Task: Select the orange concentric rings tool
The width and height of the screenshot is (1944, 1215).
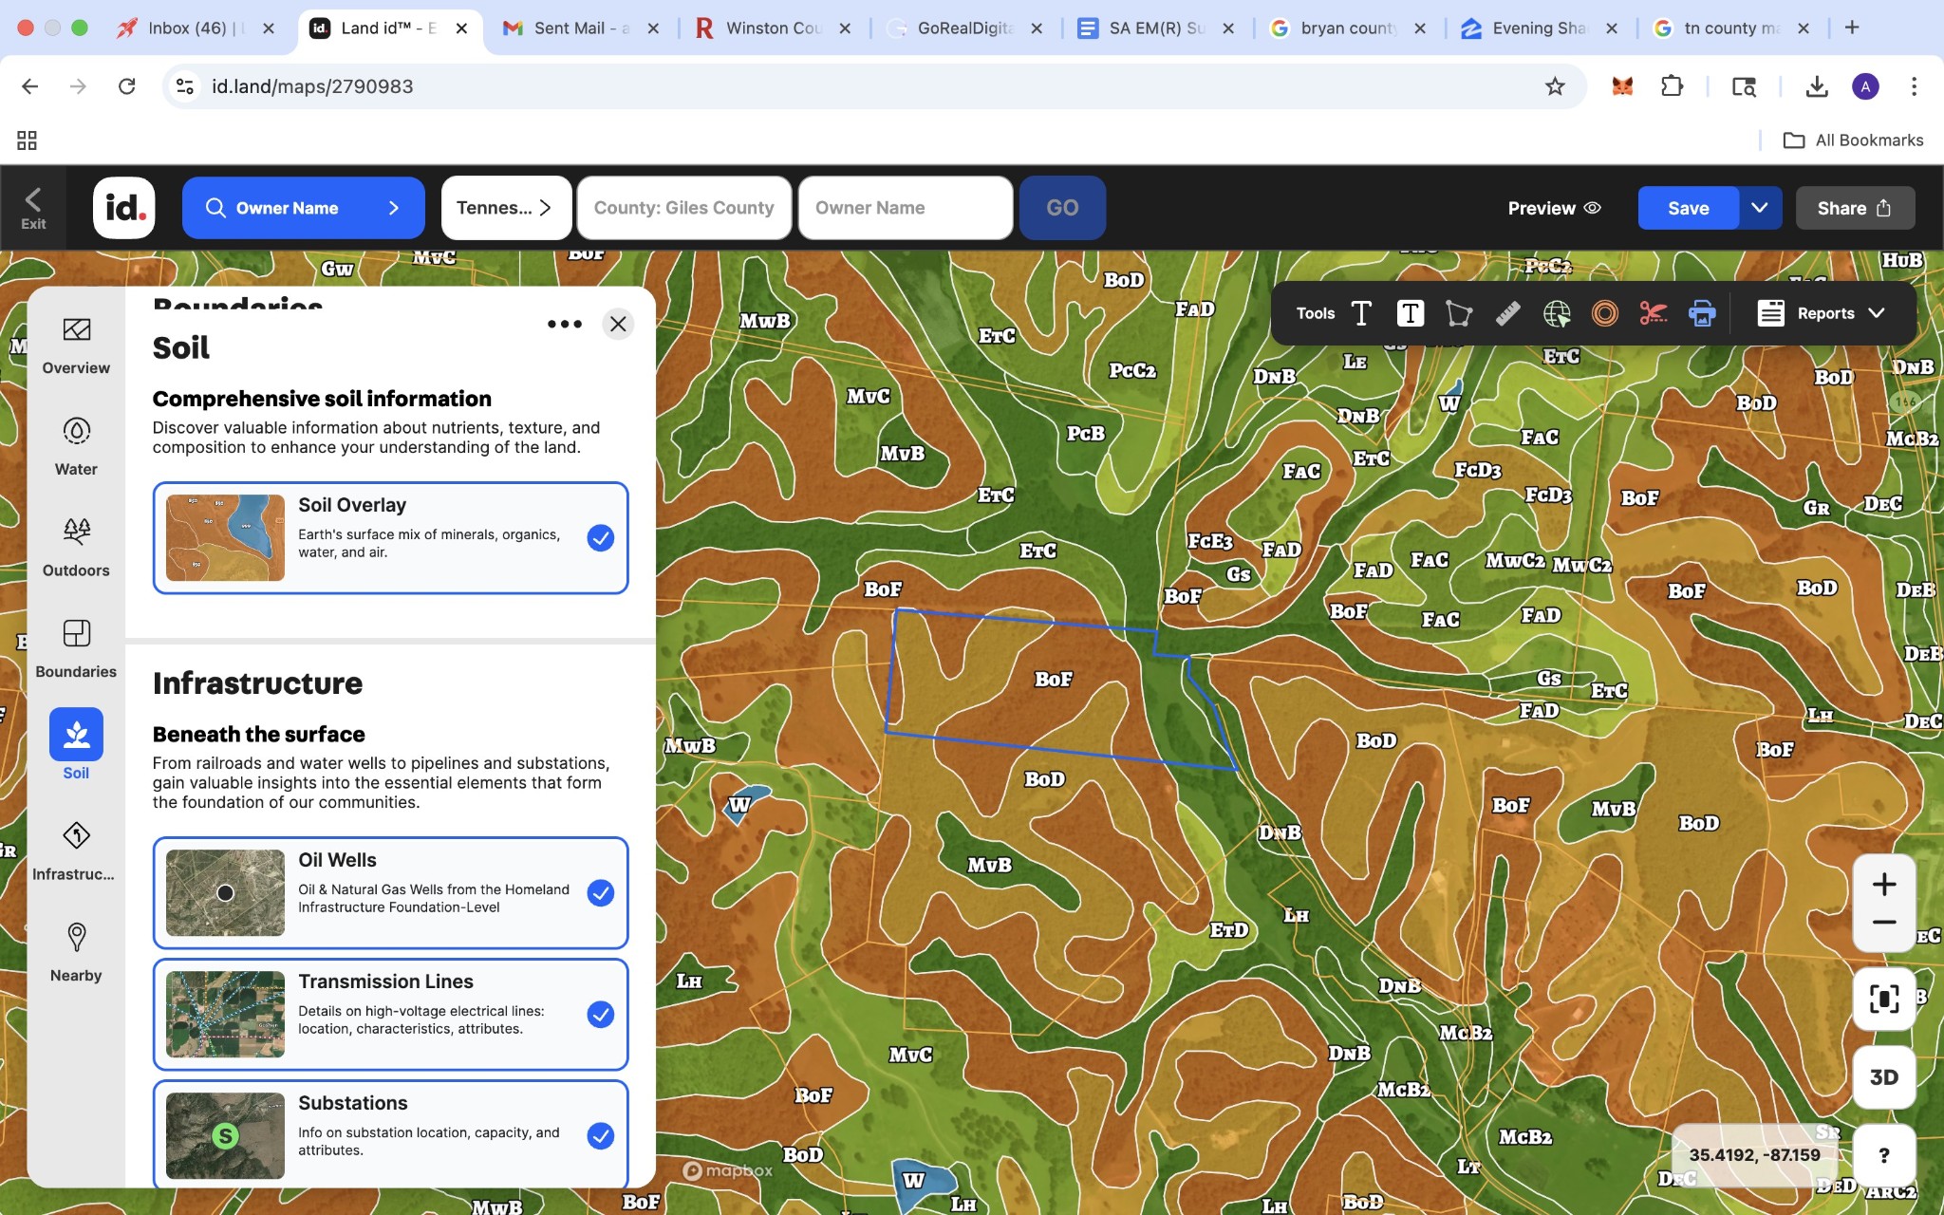Action: click(x=1604, y=313)
